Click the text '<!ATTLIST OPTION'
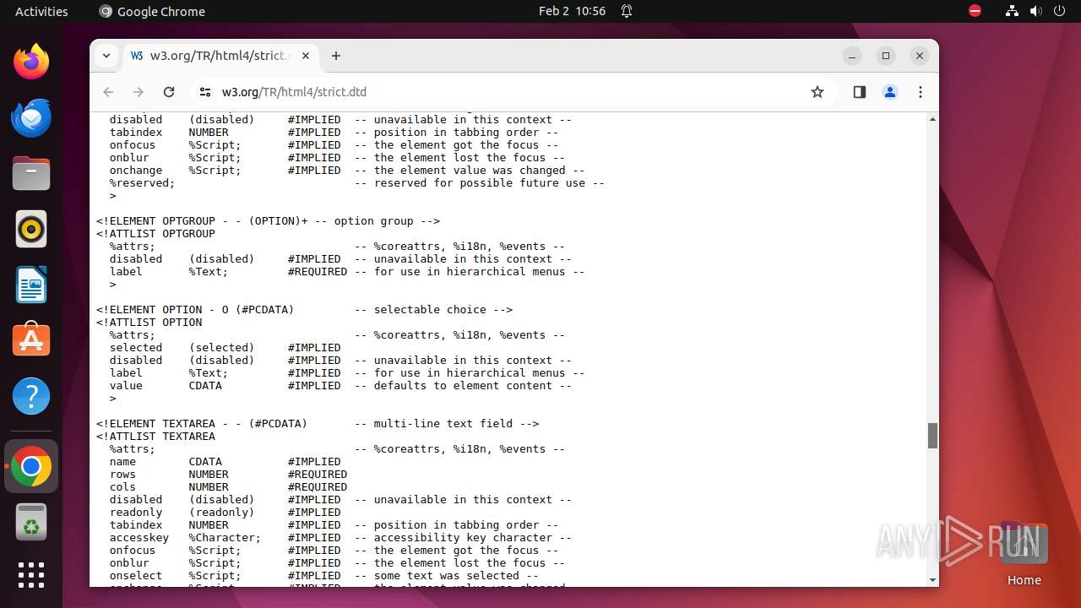Image resolution: width=1081 pixels, height=608 pixels. (x=149, y=323)
